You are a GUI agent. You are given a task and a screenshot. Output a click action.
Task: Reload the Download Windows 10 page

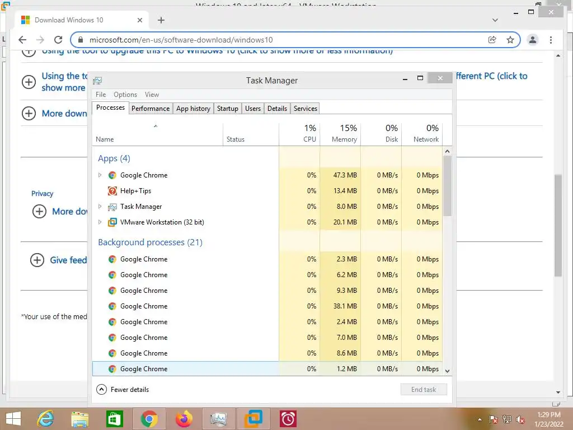point(58,40)
